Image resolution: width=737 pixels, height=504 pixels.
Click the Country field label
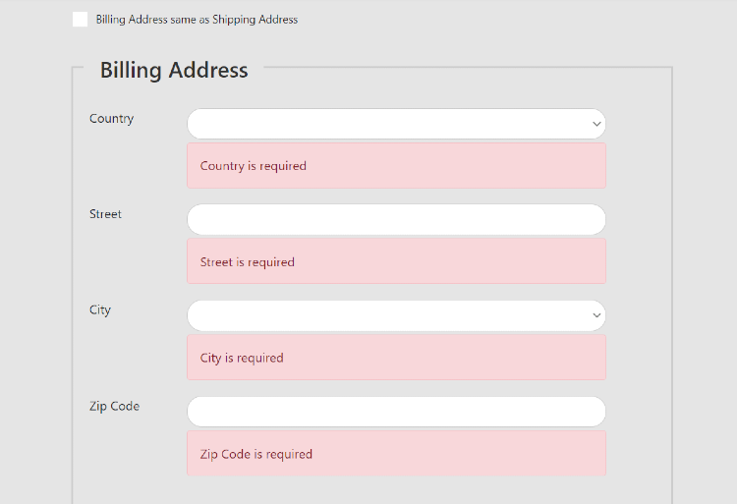(111, 119)
